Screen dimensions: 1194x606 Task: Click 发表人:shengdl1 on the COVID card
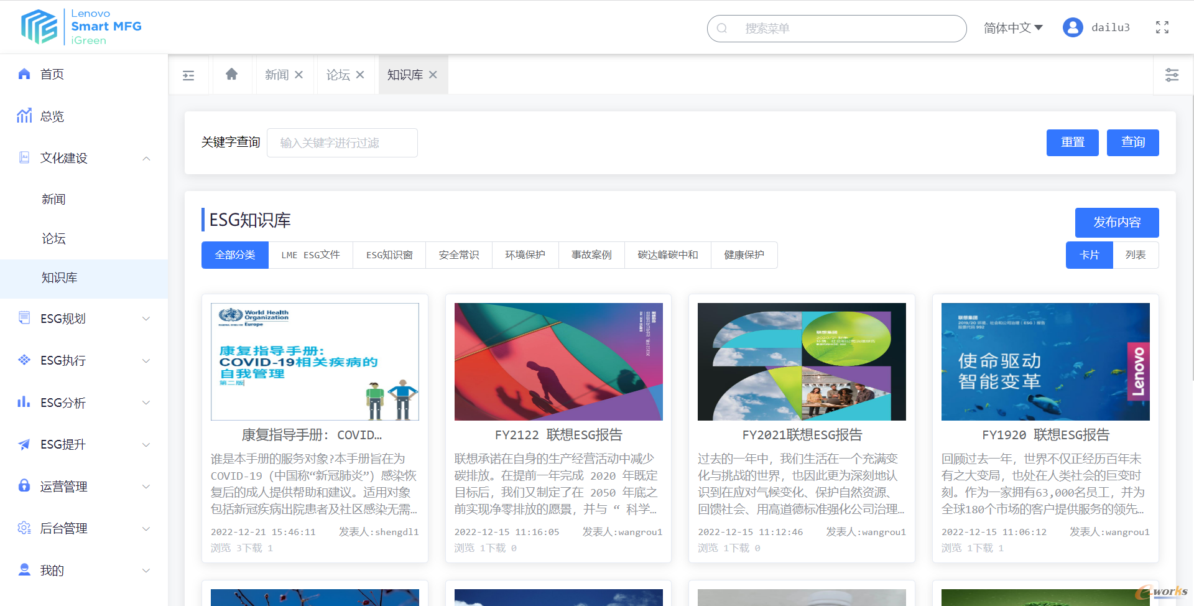(x=379, y=532)
